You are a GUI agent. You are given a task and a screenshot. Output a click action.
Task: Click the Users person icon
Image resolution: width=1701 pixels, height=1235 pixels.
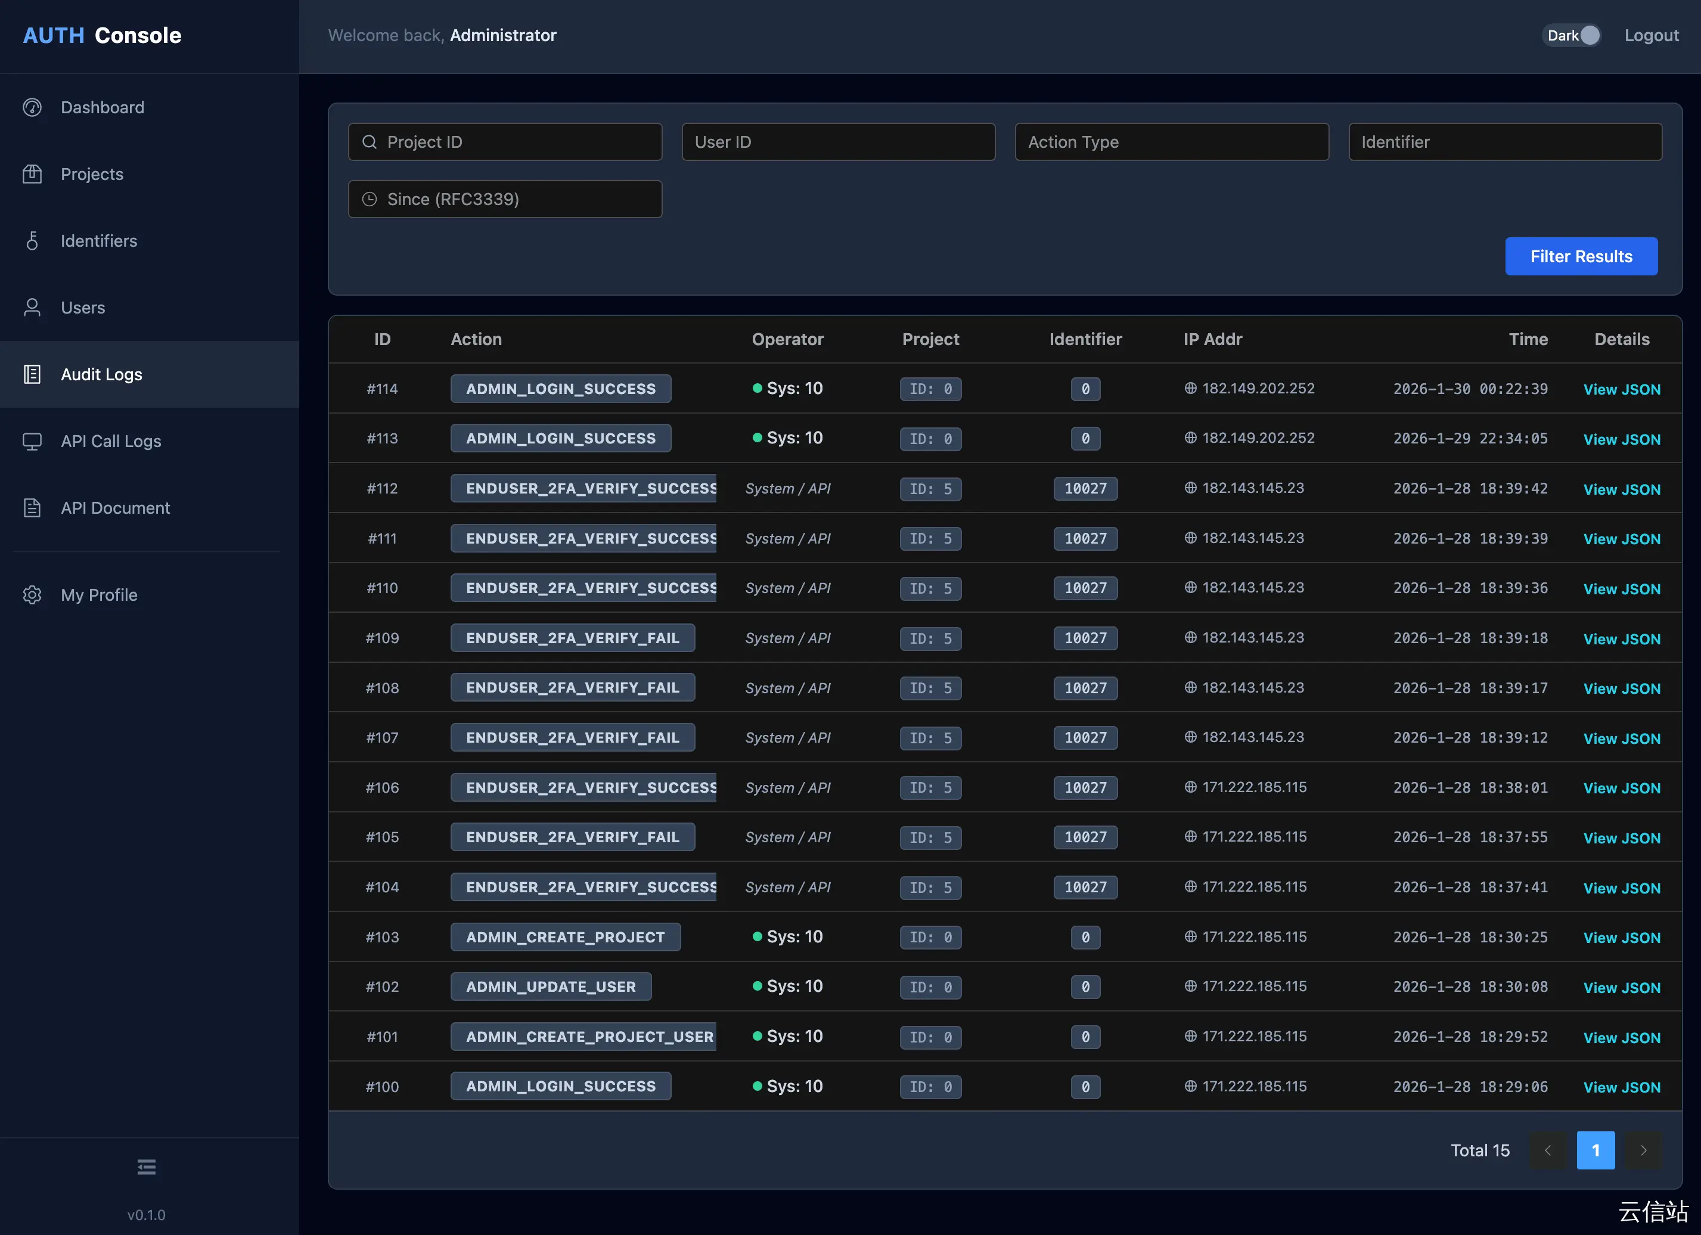pyautogui.click(x=32, y=308)
